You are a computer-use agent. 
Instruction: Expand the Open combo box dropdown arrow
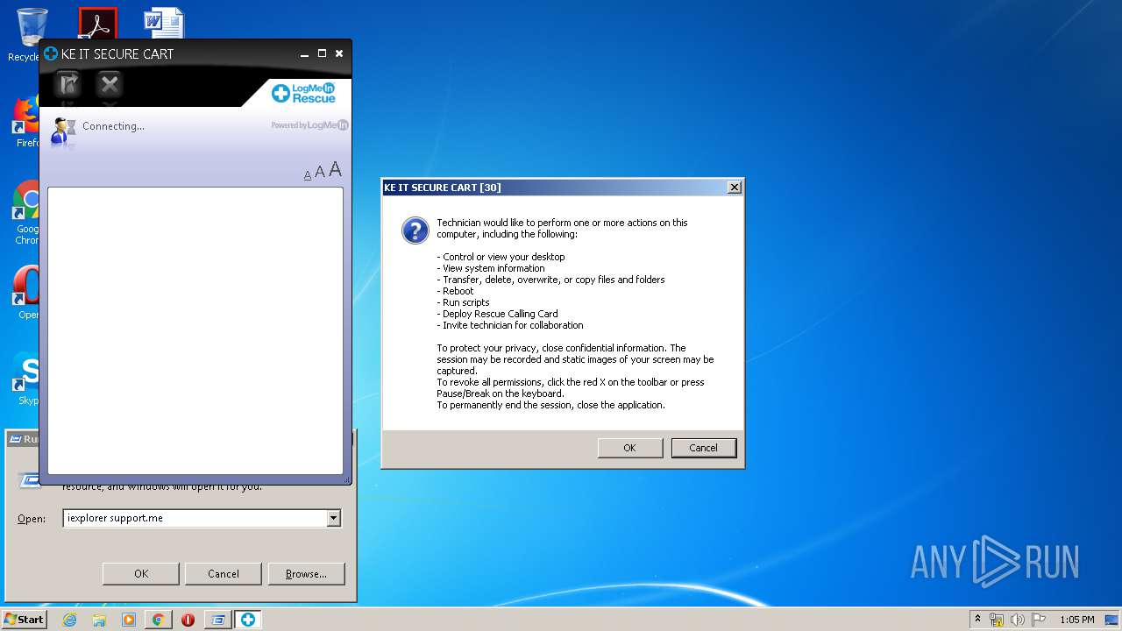[x=333, y=518]
